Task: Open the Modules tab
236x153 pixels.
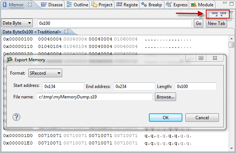Action: tap(202, 5)
